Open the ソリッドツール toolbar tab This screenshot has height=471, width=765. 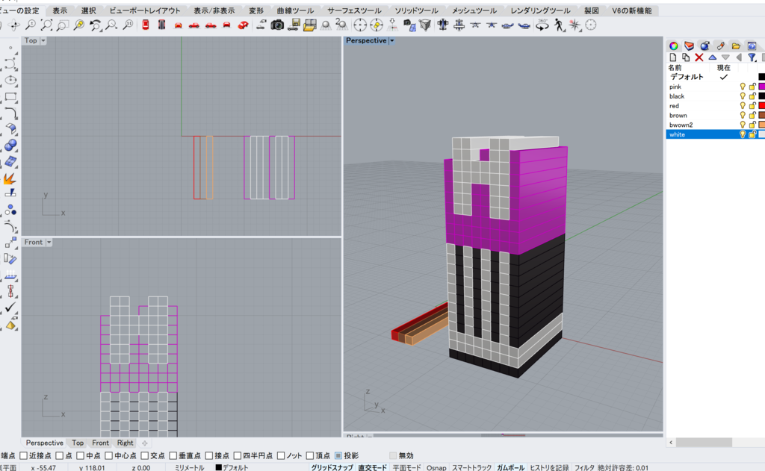[416, 10]
